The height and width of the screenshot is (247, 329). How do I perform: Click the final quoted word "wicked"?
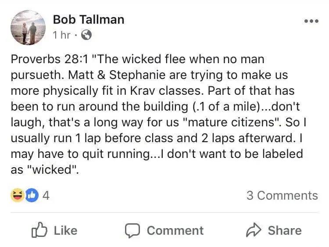(53, 170)
